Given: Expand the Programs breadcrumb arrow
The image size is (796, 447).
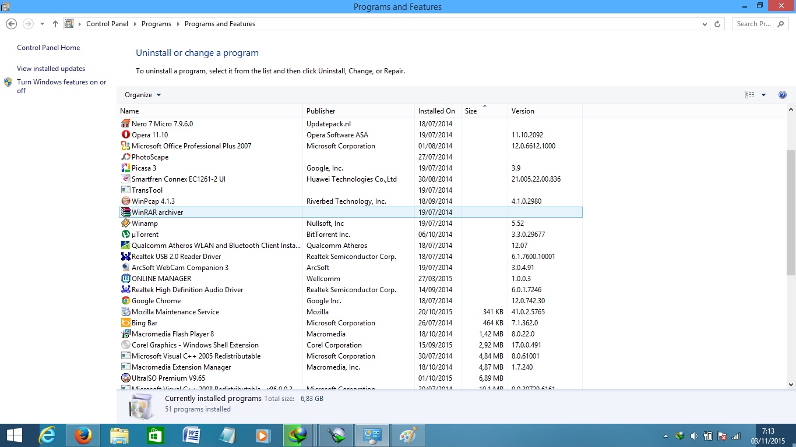Looking at the screenshot, I should (178, 24).
